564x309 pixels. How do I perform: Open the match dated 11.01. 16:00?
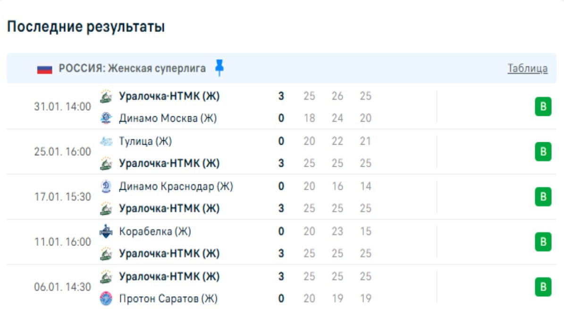pos(62,242)
